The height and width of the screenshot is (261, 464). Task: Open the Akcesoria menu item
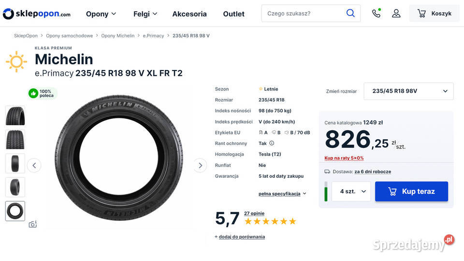(189, 14)
